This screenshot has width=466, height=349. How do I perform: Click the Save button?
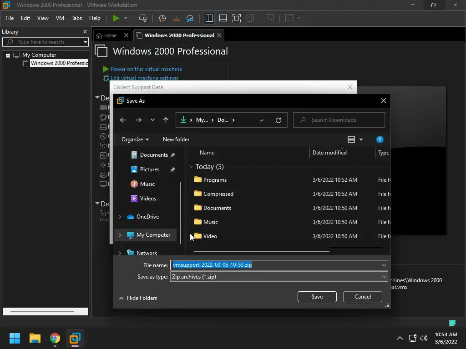(x=317, y=297)
